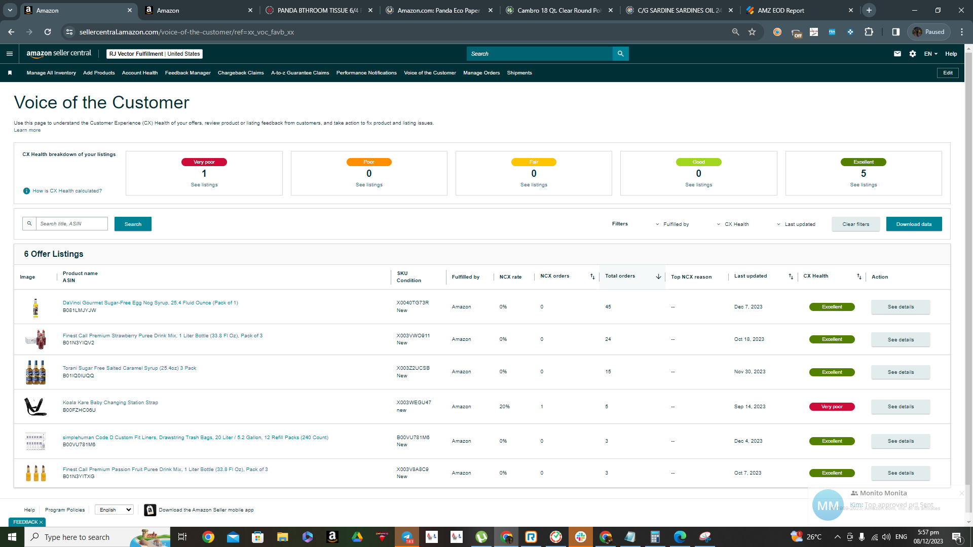Switch to the AMZ EOD Report tab
973x547 pixels.
click(x=799, y=10)
